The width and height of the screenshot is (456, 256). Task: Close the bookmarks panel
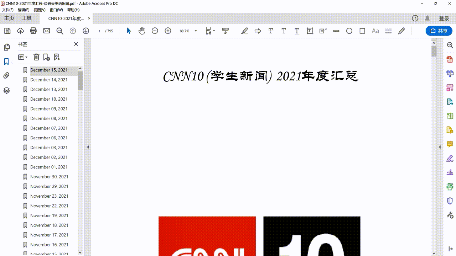[76, 44]
